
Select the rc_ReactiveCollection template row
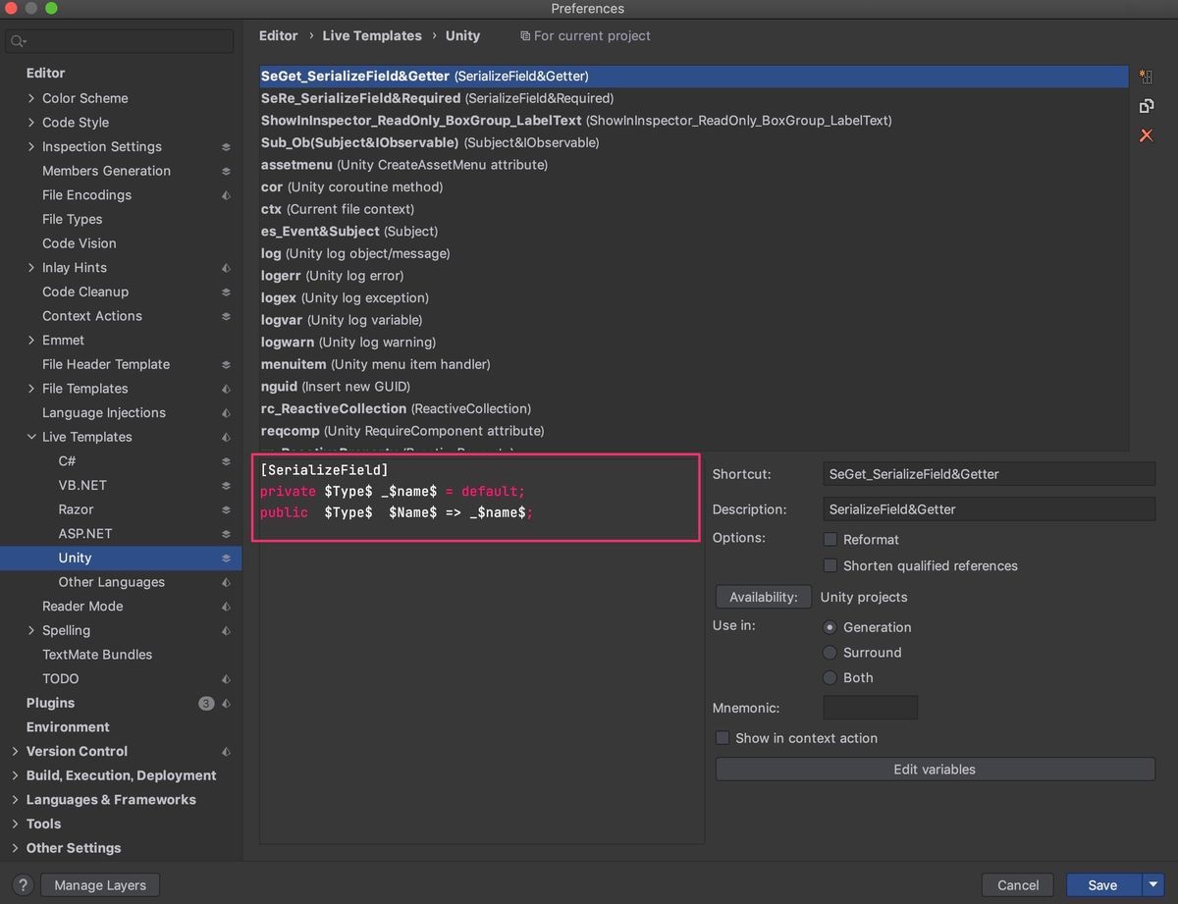(x=694, y=408)
